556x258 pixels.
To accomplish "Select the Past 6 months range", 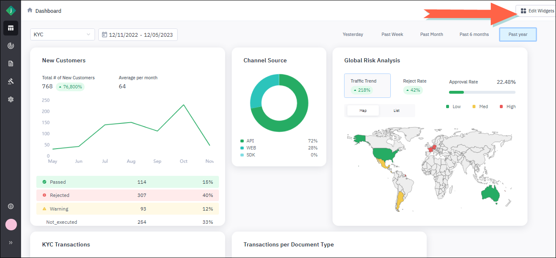I will coord(474,35).
